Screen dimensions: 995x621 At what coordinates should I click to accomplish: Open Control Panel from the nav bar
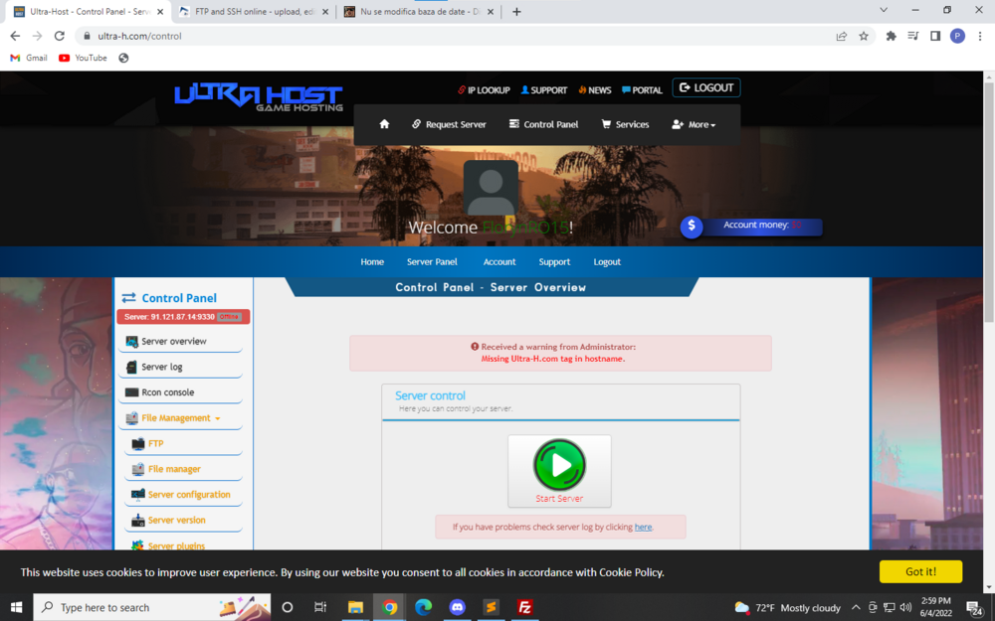pos(543,124)
